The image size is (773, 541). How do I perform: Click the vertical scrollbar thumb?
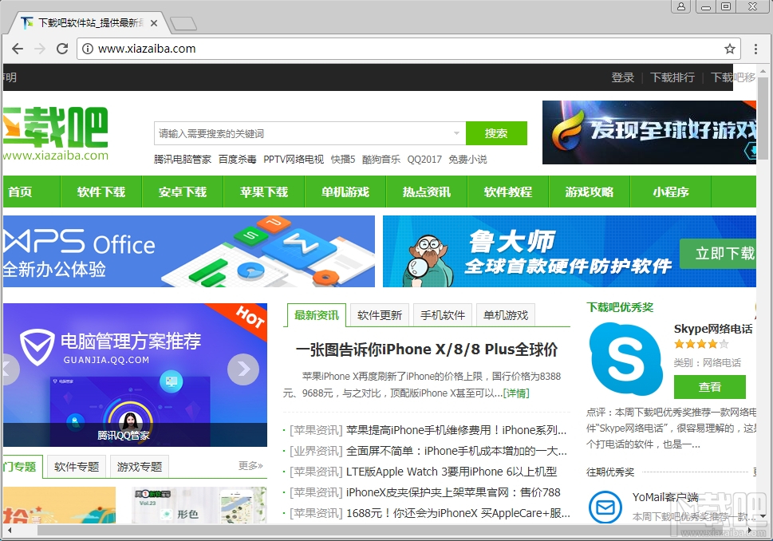(763, 118)
